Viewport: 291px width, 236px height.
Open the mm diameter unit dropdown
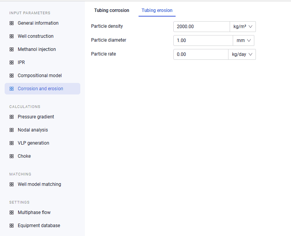[x=244, y=40]
